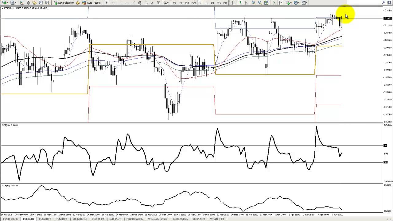Pick the horizontal line drawing tool

click(127, 3)
